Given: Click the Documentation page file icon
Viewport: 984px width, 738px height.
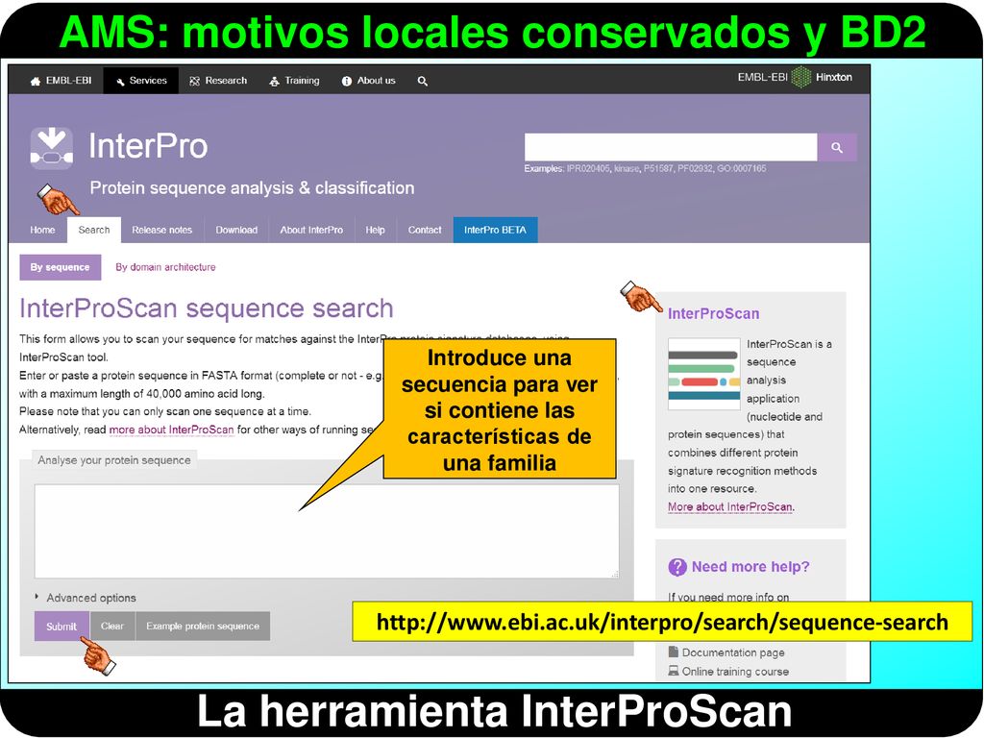Looking at the screenshot, I should 674,652.
